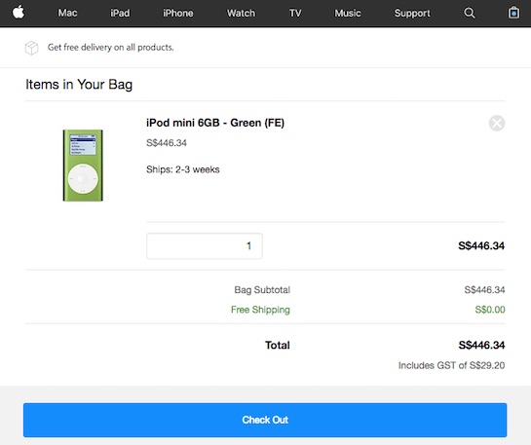Click the Includes GST note

451,365
